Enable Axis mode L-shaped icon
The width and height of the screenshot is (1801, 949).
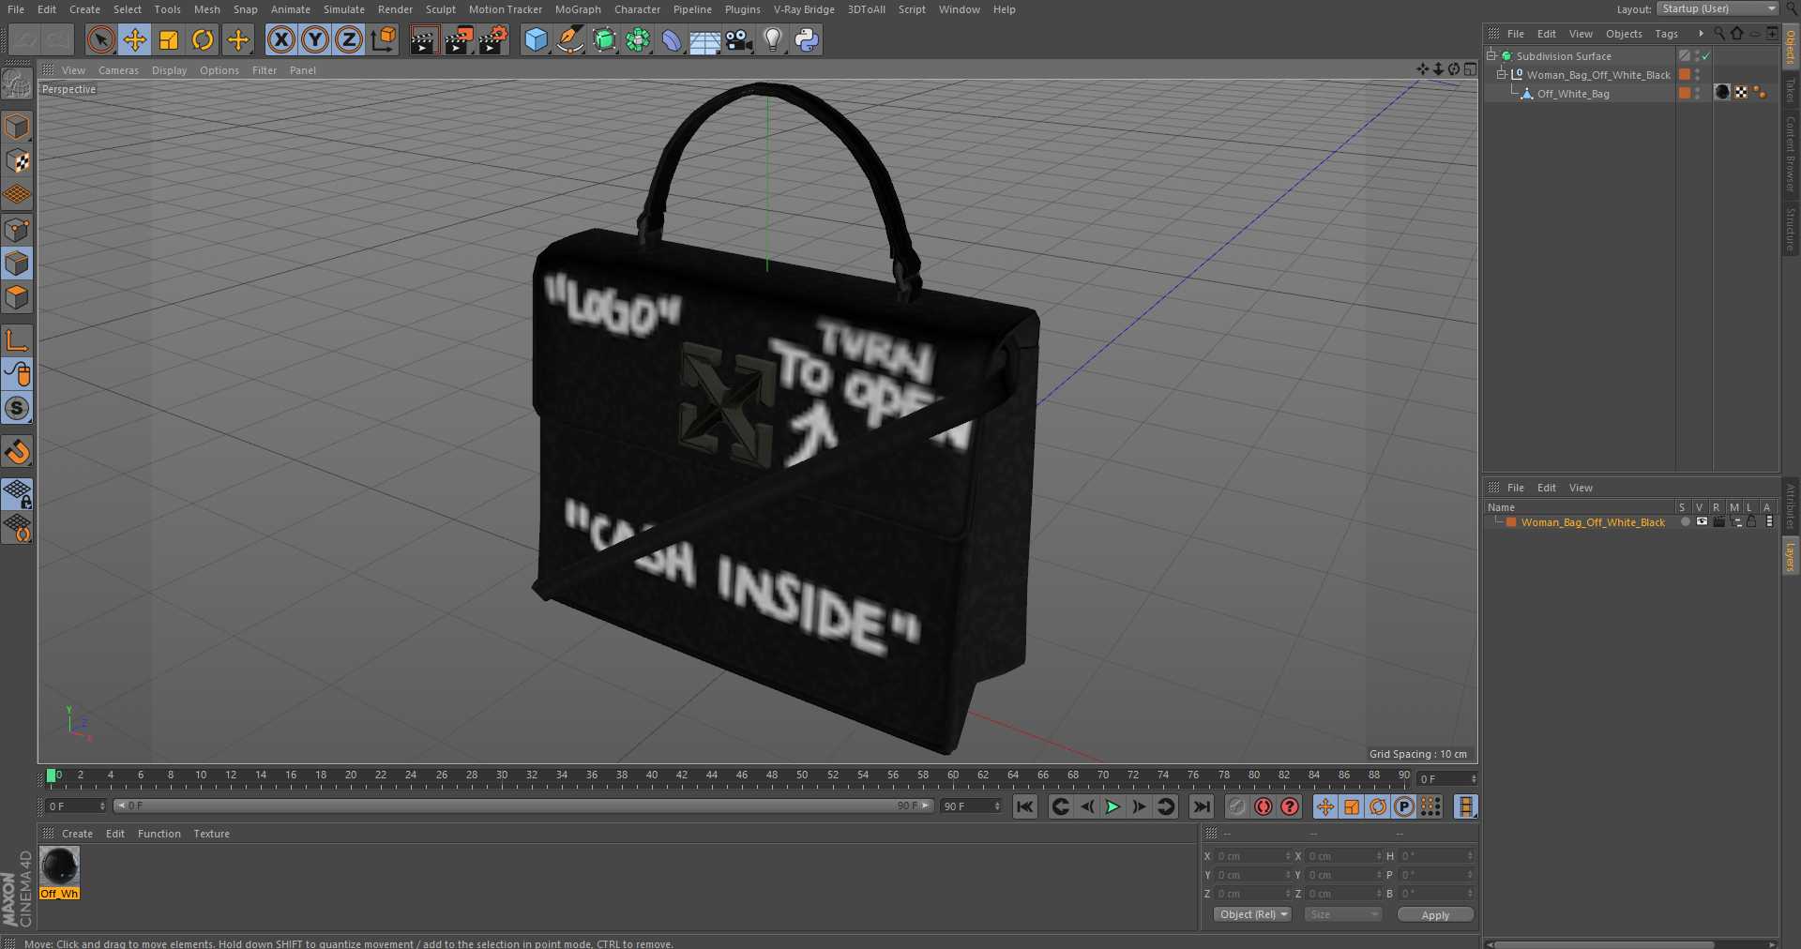tap(17, 340)
